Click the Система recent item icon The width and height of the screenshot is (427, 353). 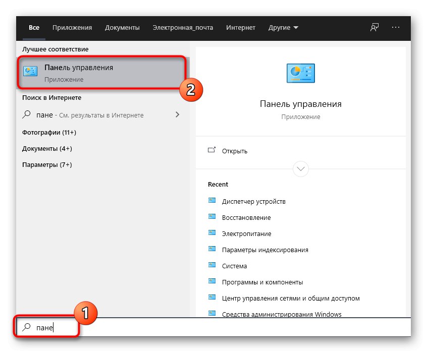(212, 266)
